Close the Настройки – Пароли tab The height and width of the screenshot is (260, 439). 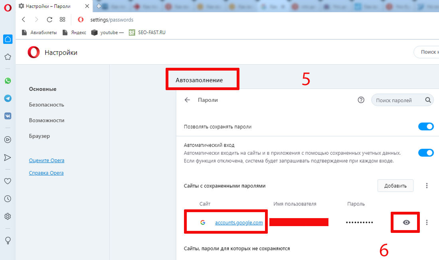[x=87, y=6]
